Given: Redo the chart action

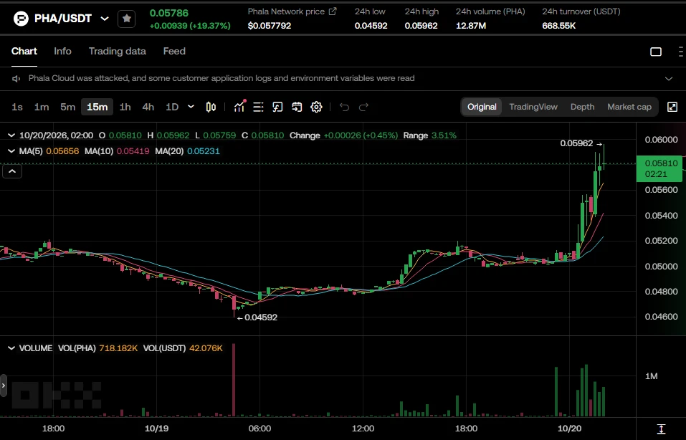Looking at the screenshot, I should 363,107.
